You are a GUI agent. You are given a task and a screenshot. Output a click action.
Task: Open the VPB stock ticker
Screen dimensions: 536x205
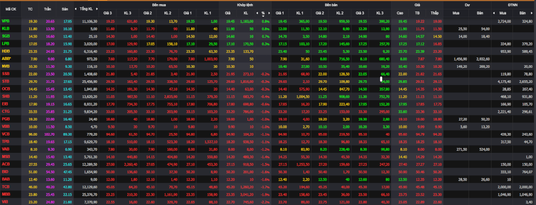(x=5, y=21)
